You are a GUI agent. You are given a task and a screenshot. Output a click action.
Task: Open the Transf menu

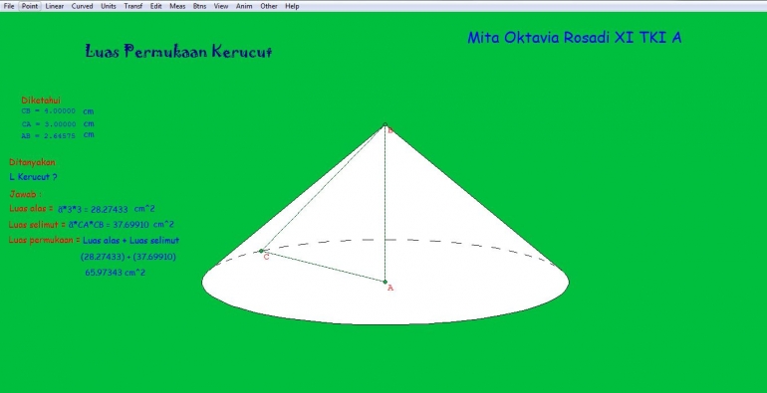133,6
